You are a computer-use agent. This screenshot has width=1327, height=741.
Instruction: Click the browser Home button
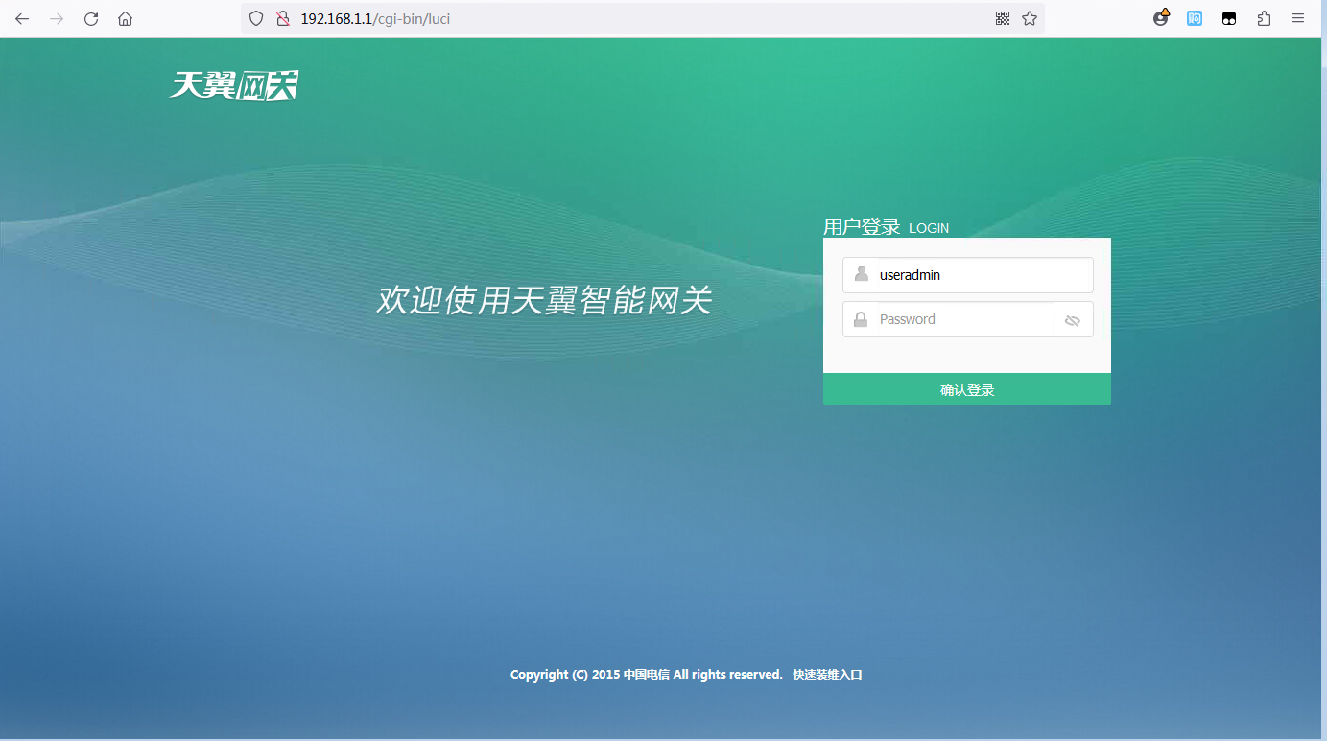pyautogui.click(x=125, y=18)
